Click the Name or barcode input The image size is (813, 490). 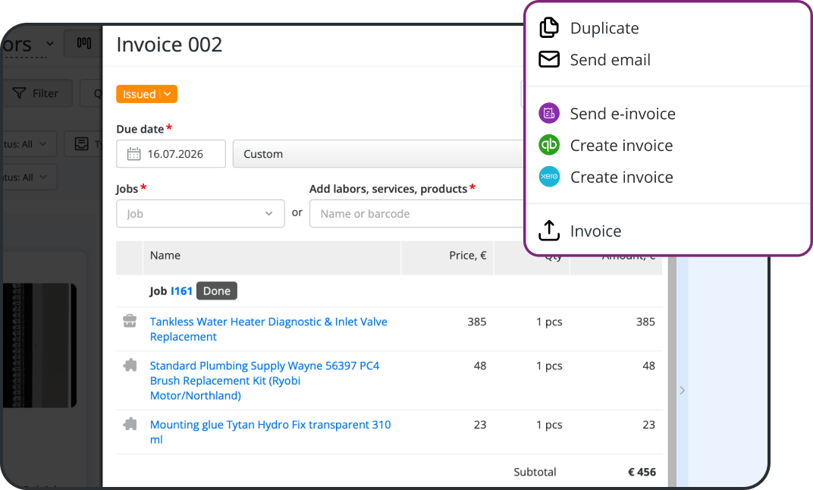(417, 214)
